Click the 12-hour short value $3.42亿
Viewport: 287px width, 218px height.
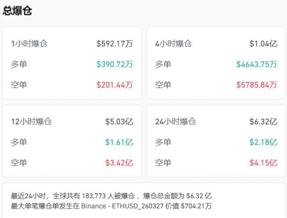119,163
